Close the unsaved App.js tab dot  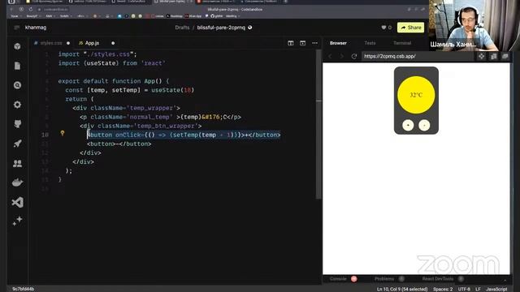pyautogui.click(x=113, y=43)
